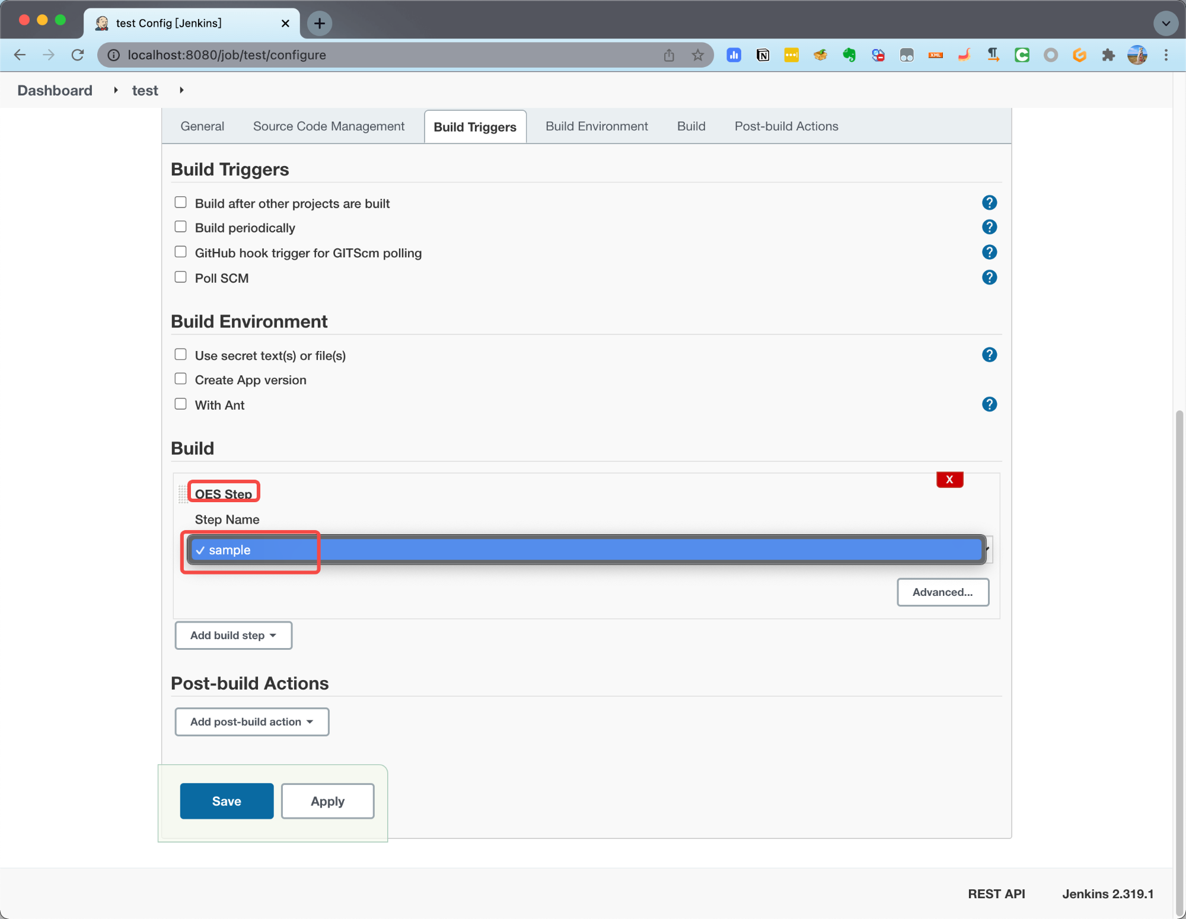The image size is (1186, 919).
Task: Go to Post-build Actions tab
Action: [786, 126]
